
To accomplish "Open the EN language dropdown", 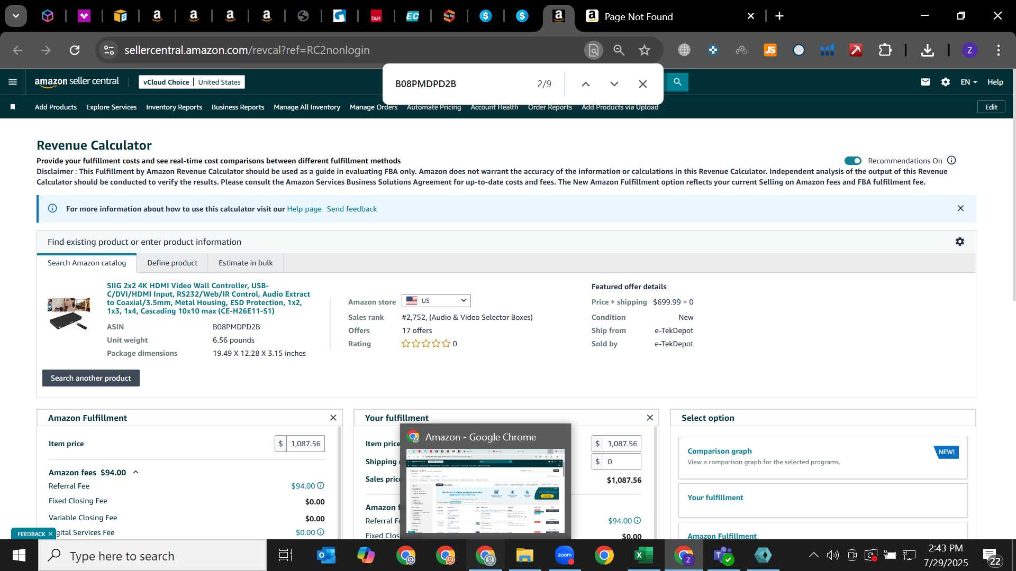I will tap(969, 82).
